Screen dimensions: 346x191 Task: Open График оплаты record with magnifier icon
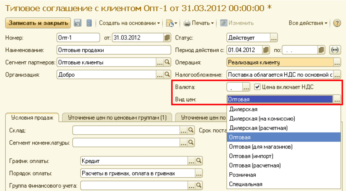click(x=199, y=160)
